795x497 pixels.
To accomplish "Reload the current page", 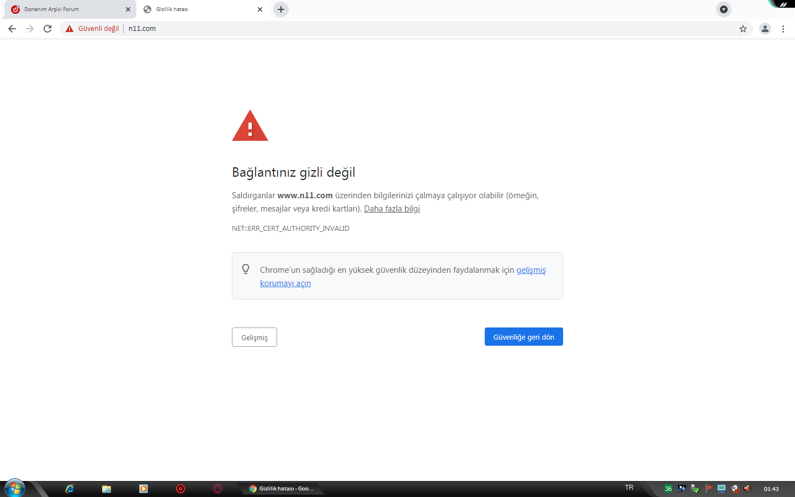I will 47,29.
